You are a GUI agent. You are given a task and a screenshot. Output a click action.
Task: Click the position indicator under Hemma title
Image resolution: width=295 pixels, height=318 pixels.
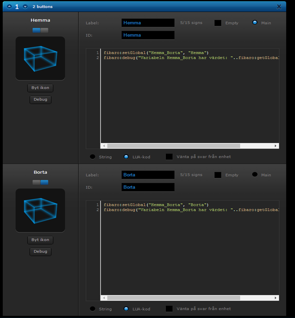click(x=40, y=30)
